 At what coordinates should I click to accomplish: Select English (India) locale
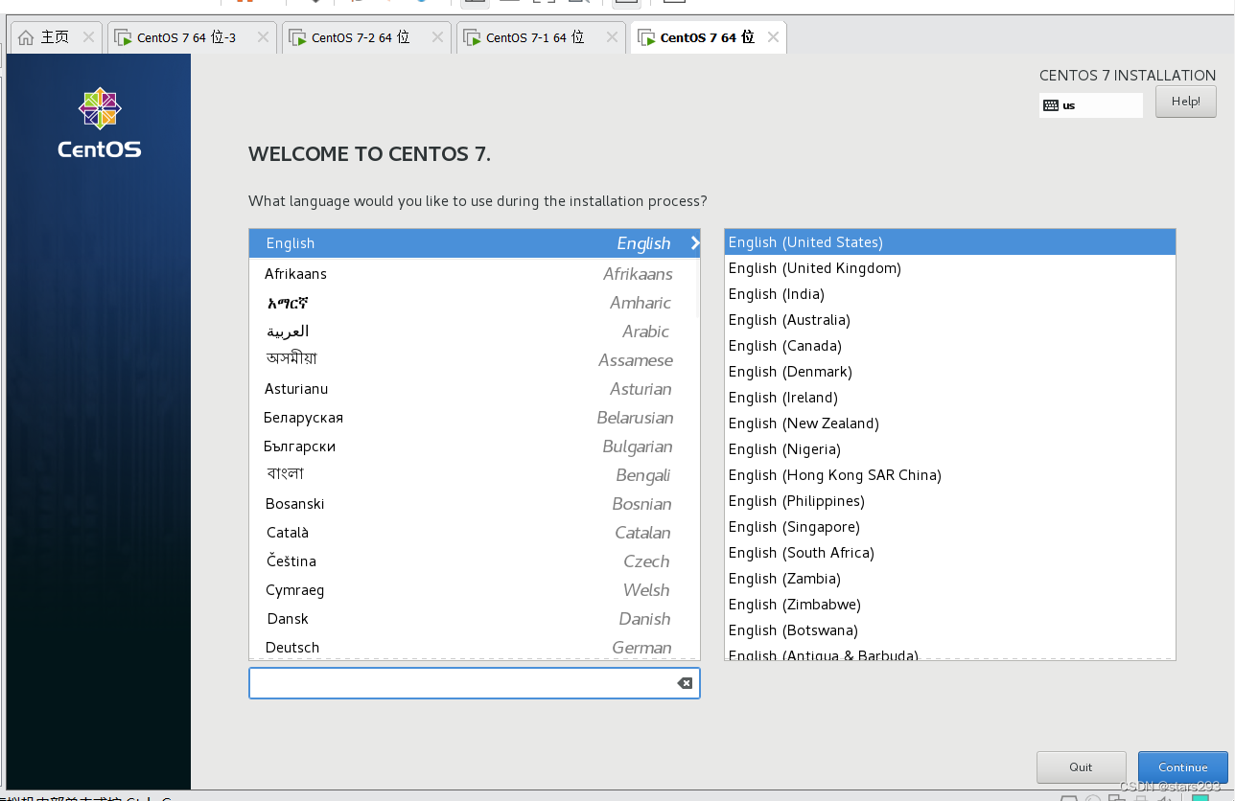click(949, 294)
